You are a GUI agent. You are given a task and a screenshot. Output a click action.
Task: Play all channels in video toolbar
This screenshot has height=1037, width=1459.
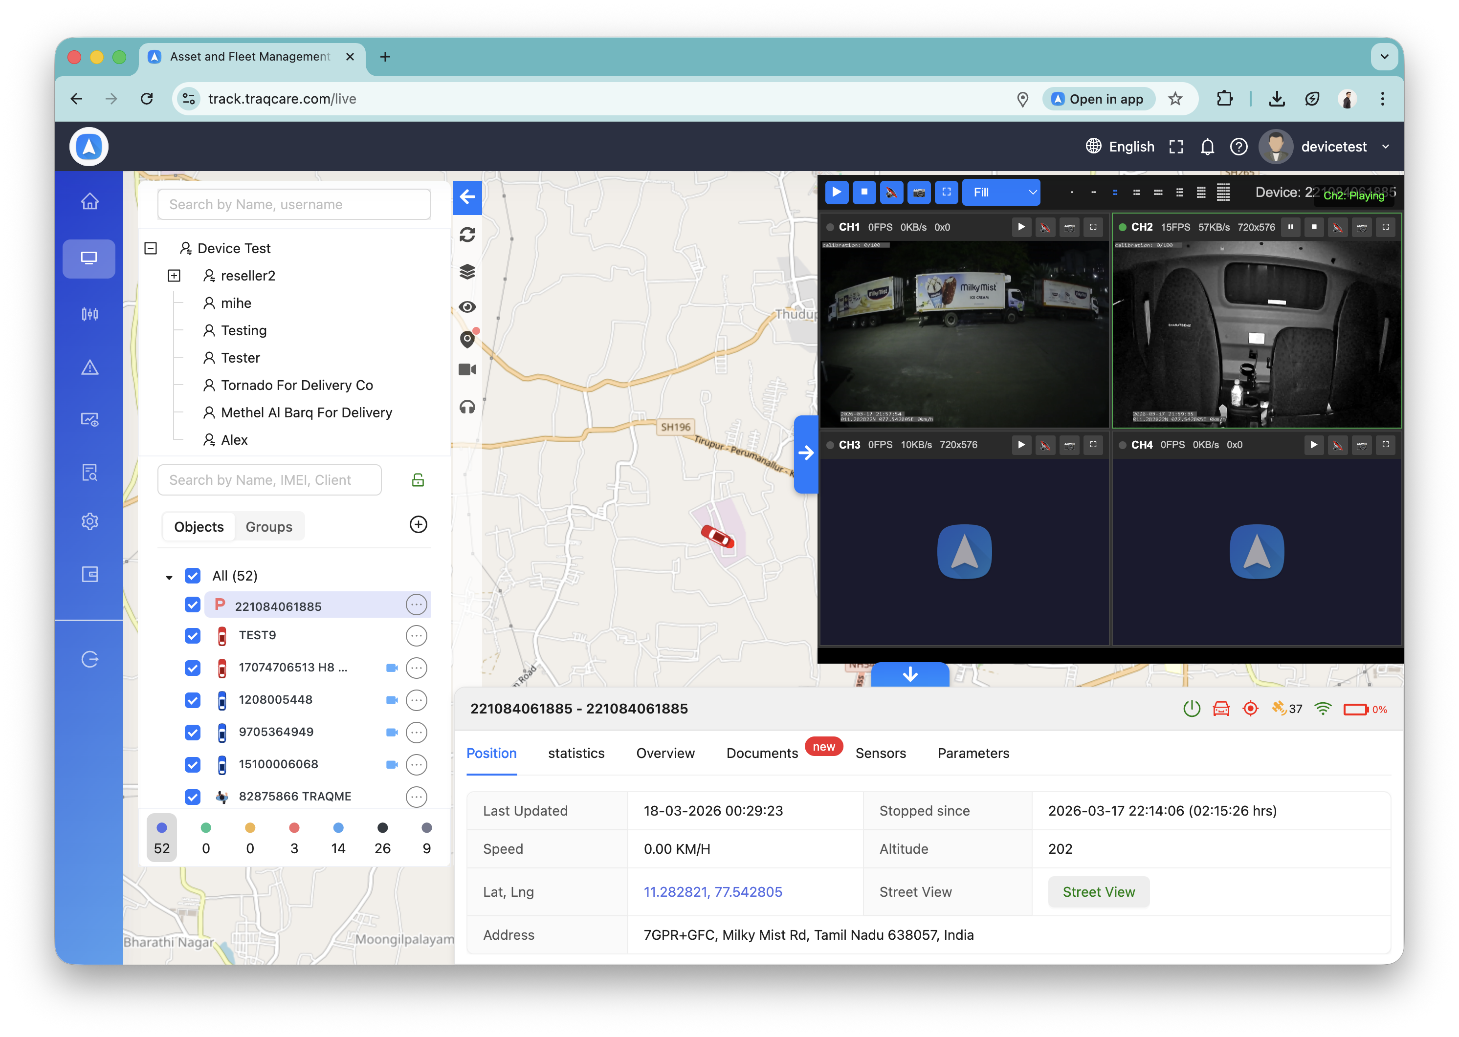point(837,192)
